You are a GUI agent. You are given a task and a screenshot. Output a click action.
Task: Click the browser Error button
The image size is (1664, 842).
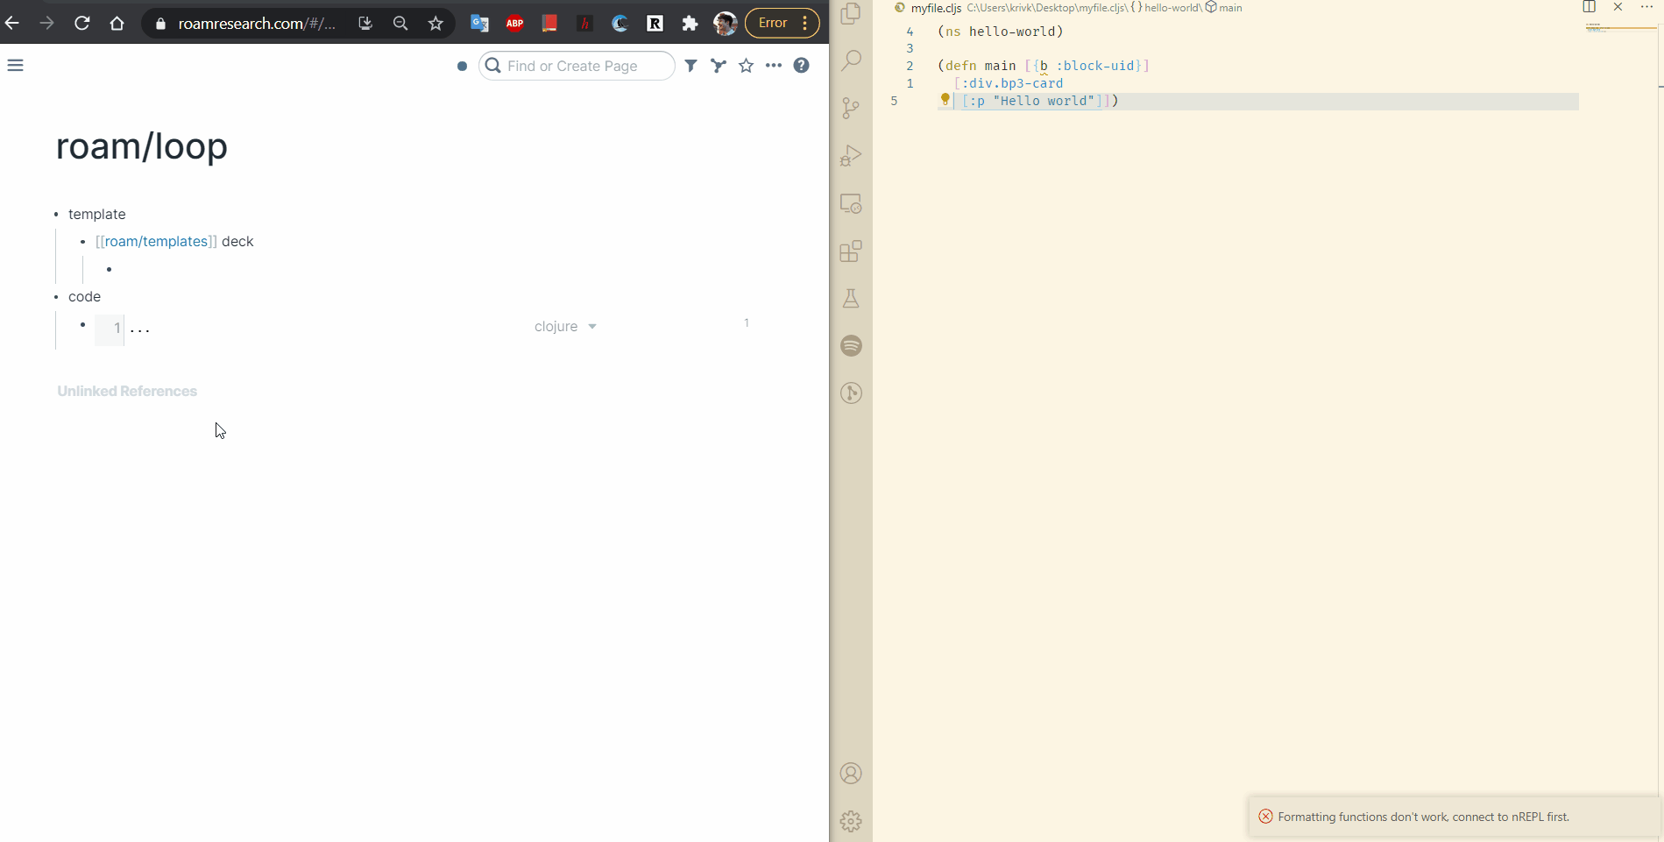click(782, 23)
